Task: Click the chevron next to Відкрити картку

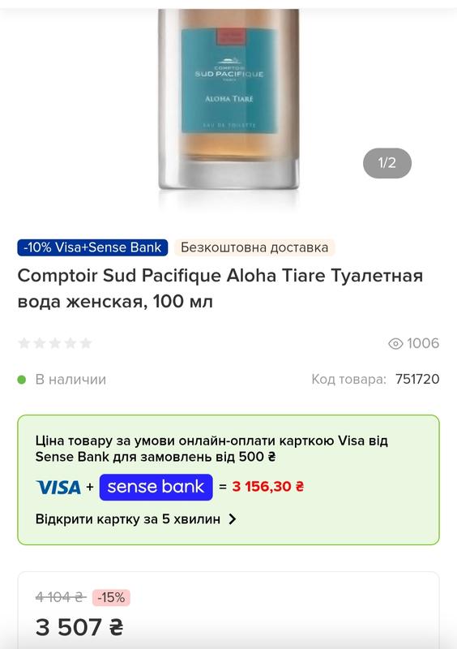Action: 233,519
